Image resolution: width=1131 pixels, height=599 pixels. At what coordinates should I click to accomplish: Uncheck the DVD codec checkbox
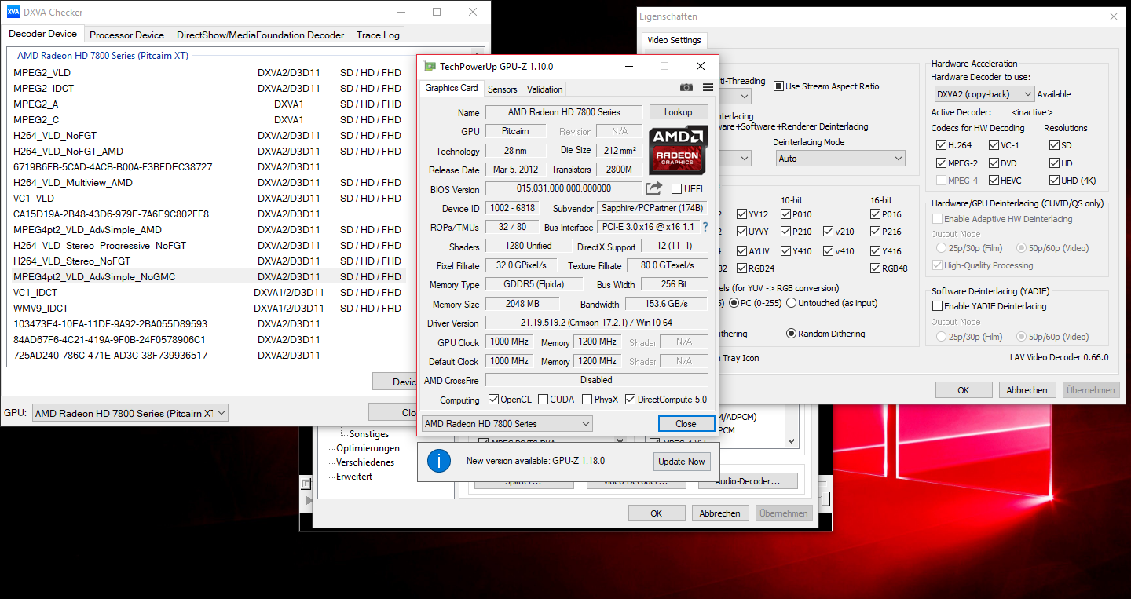tap(994, 163)
